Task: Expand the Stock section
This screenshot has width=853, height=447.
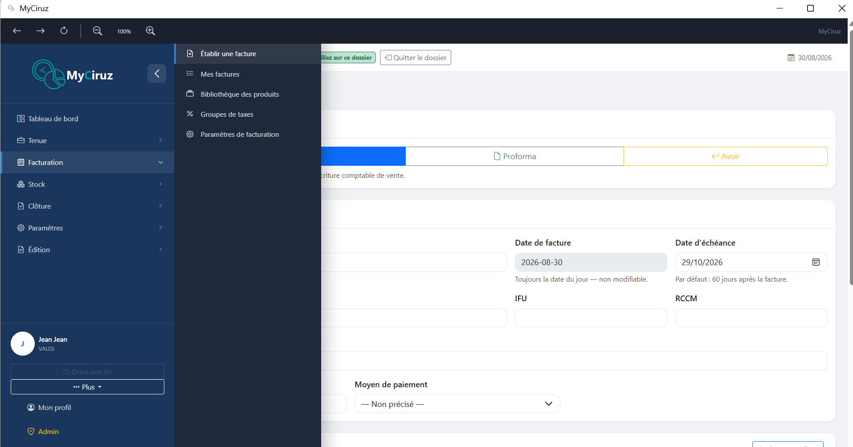Action: point(87,184)
